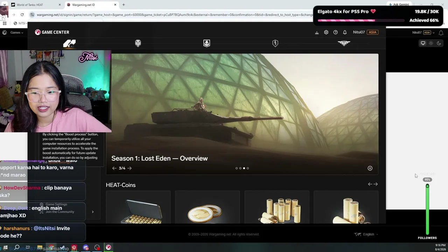This screenshot has width=448, height=252.
Task: Select the many gold rolls HEAT-Coins pack
Action: pyautogui.click(x=276, y=207)
